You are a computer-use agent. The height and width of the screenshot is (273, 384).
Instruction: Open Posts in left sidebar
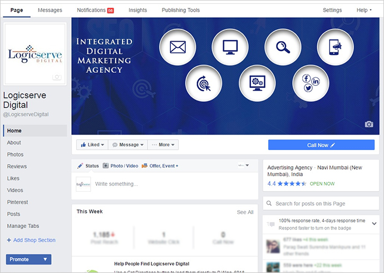13,214
